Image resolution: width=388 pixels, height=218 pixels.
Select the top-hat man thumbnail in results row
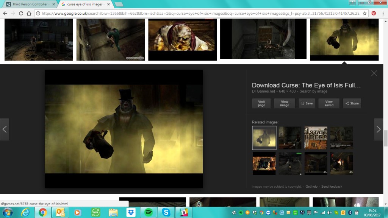click(344, 39)
